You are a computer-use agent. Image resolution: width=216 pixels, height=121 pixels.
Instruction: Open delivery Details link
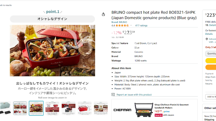tap(209, 34)
